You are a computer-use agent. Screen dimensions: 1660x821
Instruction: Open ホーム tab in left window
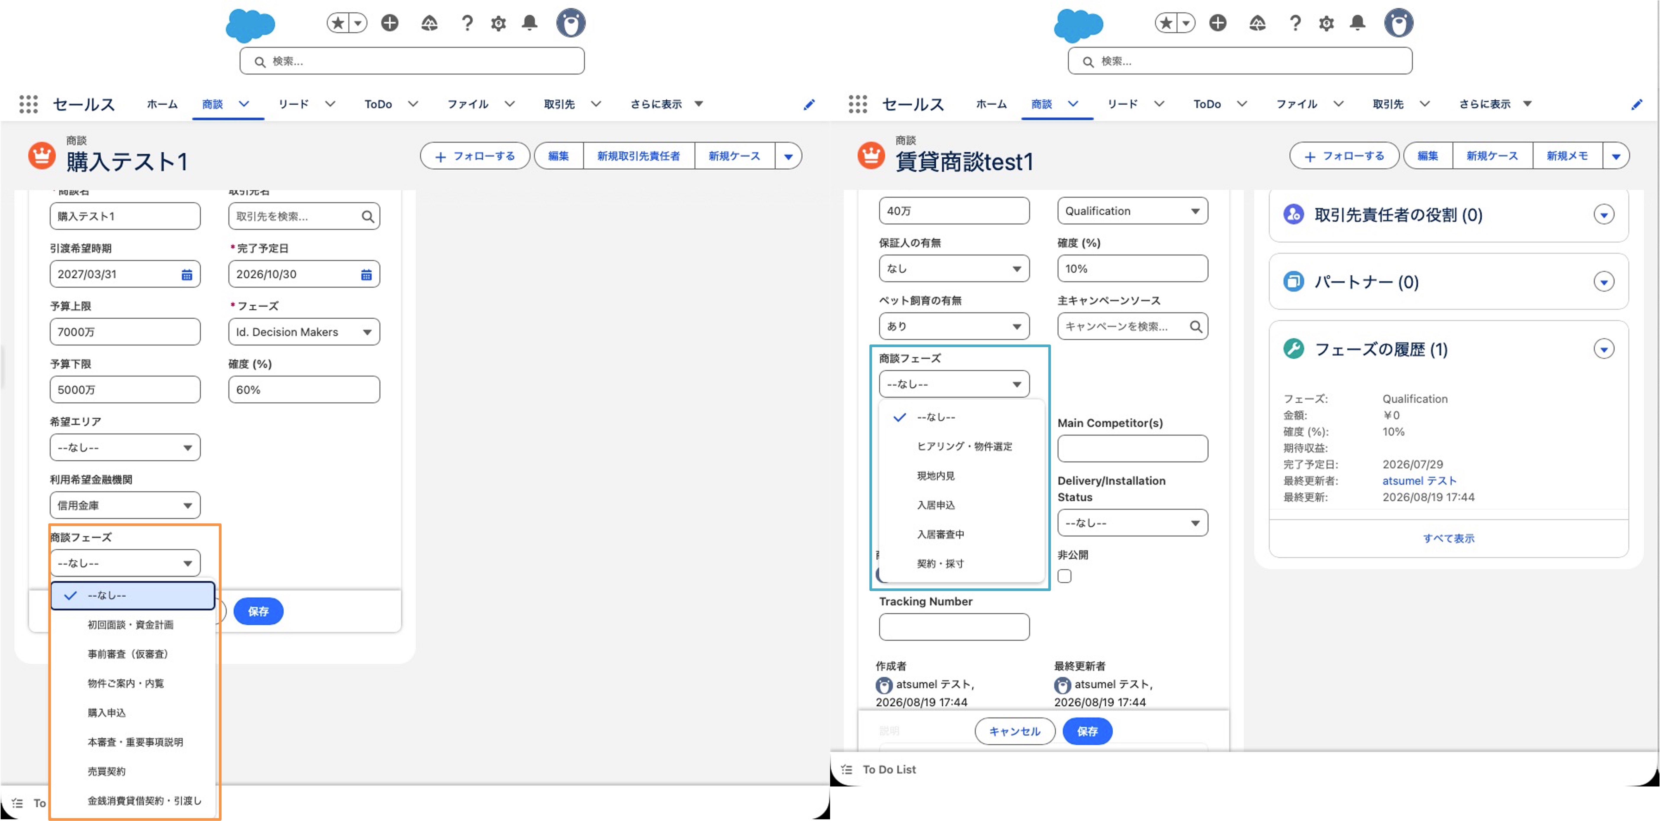(x=162, y=104)
